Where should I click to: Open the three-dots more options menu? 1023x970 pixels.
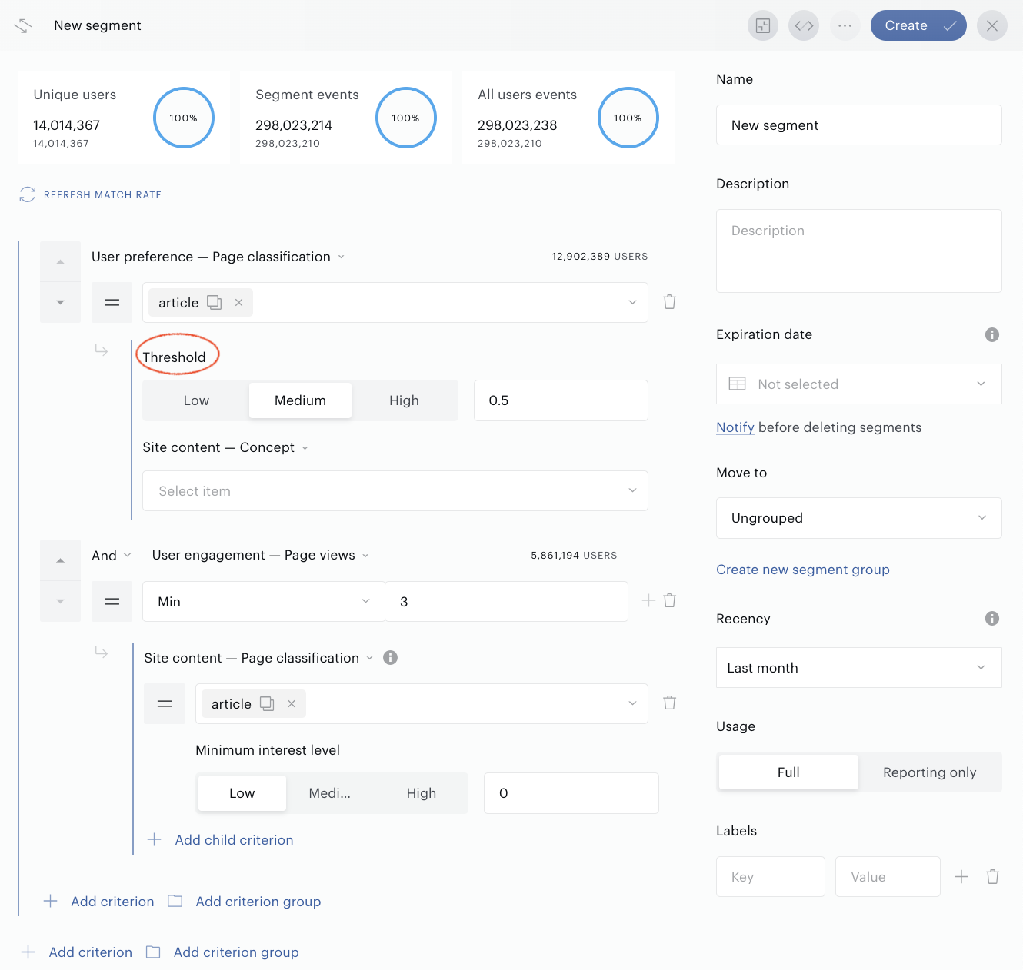coord(845,25)
